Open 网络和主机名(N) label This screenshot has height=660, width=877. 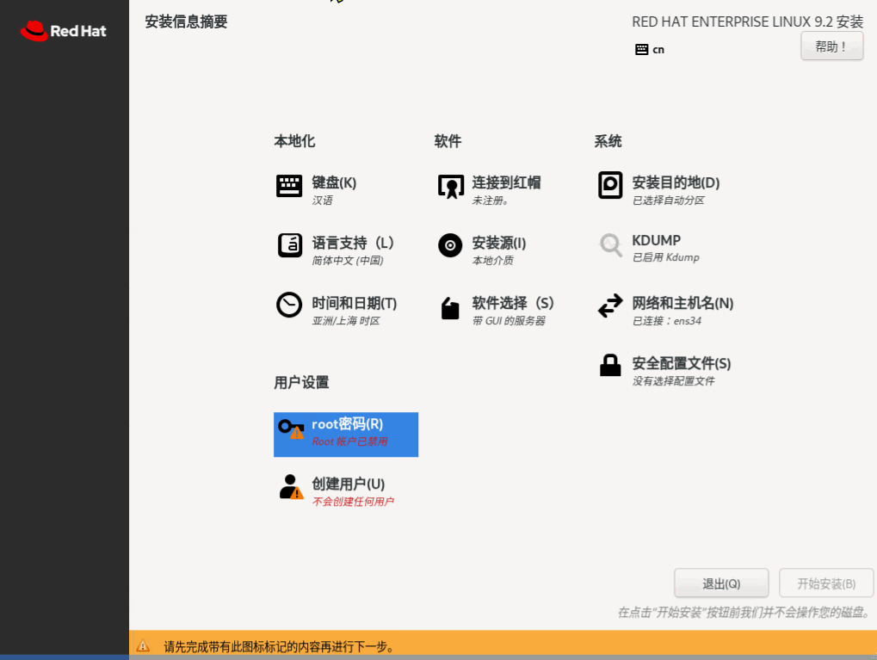tap(682, 303)
